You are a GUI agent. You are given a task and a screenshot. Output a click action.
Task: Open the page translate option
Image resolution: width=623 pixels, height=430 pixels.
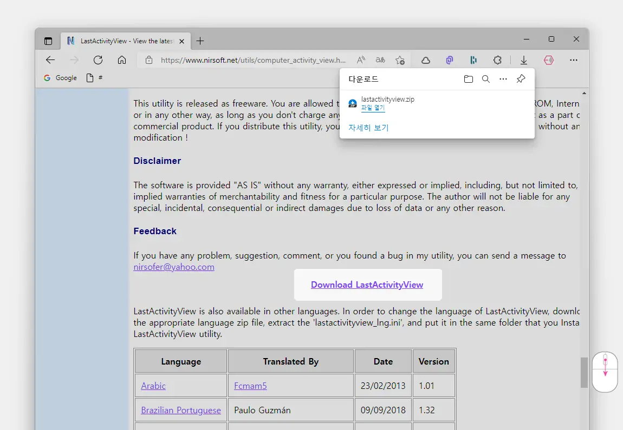point(380,60)
